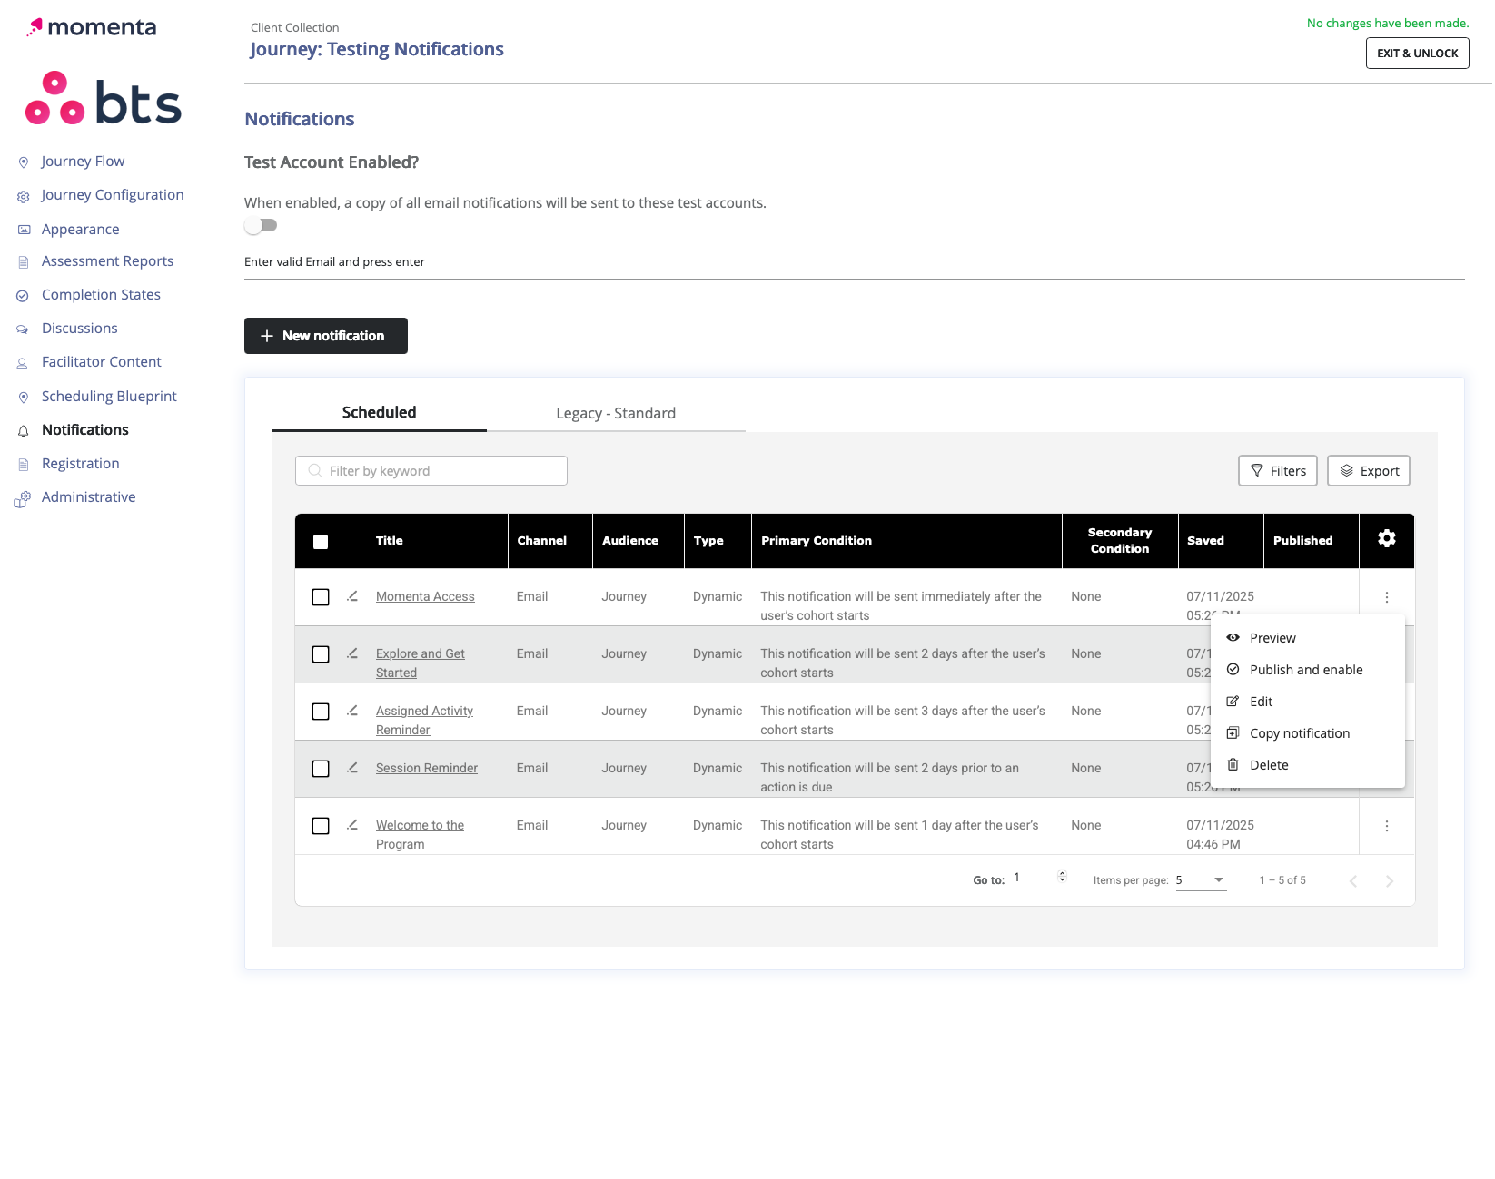Click the Appearance sidebar icon
The width and height of the screenshot is (1495, 1179).
click(x=24, y=230)
